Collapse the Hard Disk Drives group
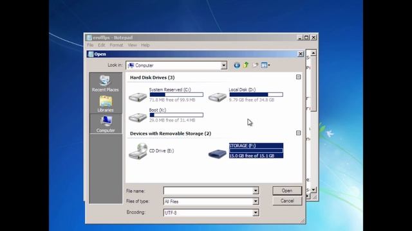Viewport: 412px width, 231px height. pyautogui.click(x=298, y=77)
